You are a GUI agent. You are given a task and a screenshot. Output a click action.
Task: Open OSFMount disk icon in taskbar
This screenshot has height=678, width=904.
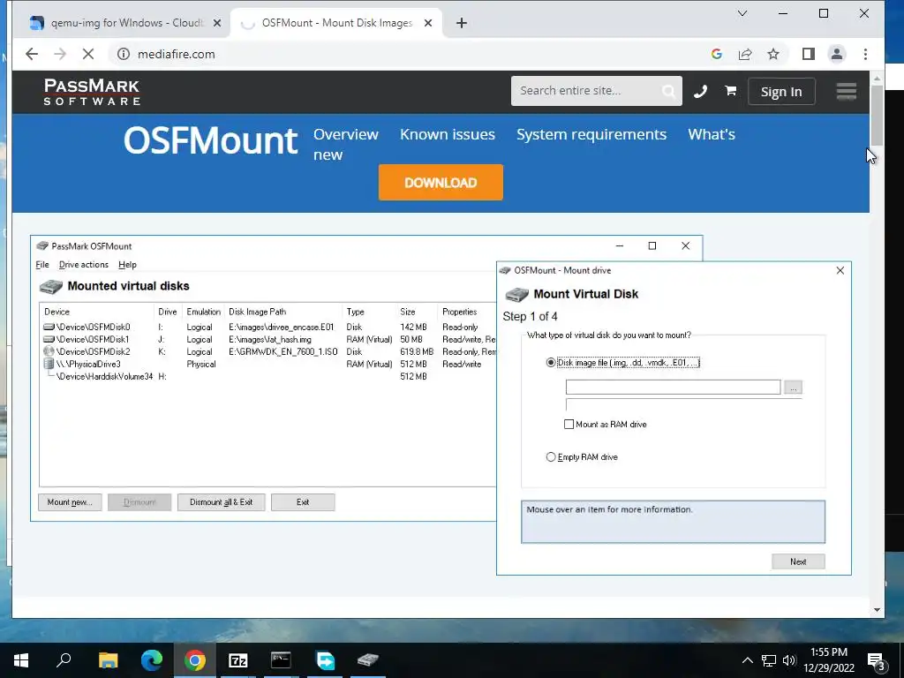coord(368,660)
